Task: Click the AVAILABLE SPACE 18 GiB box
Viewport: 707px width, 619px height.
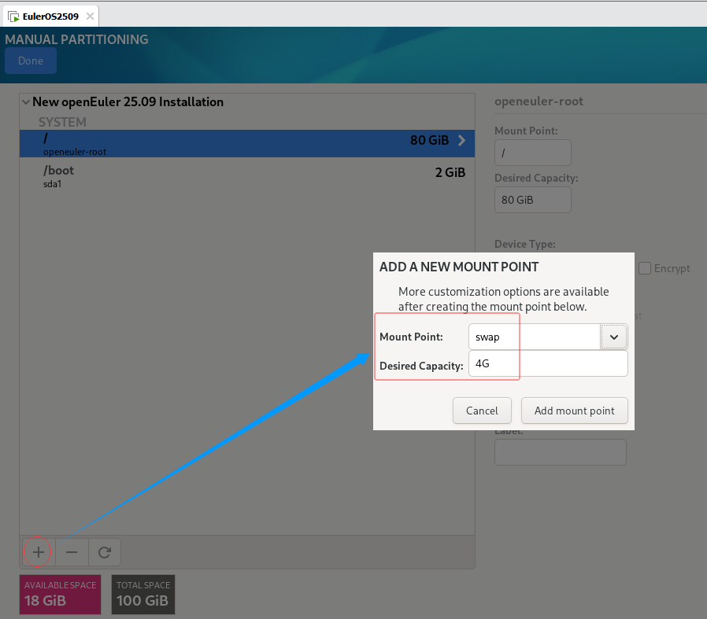Action: (60, 594)
